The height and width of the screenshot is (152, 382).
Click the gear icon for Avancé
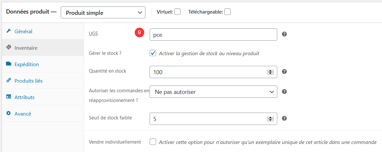8,113
